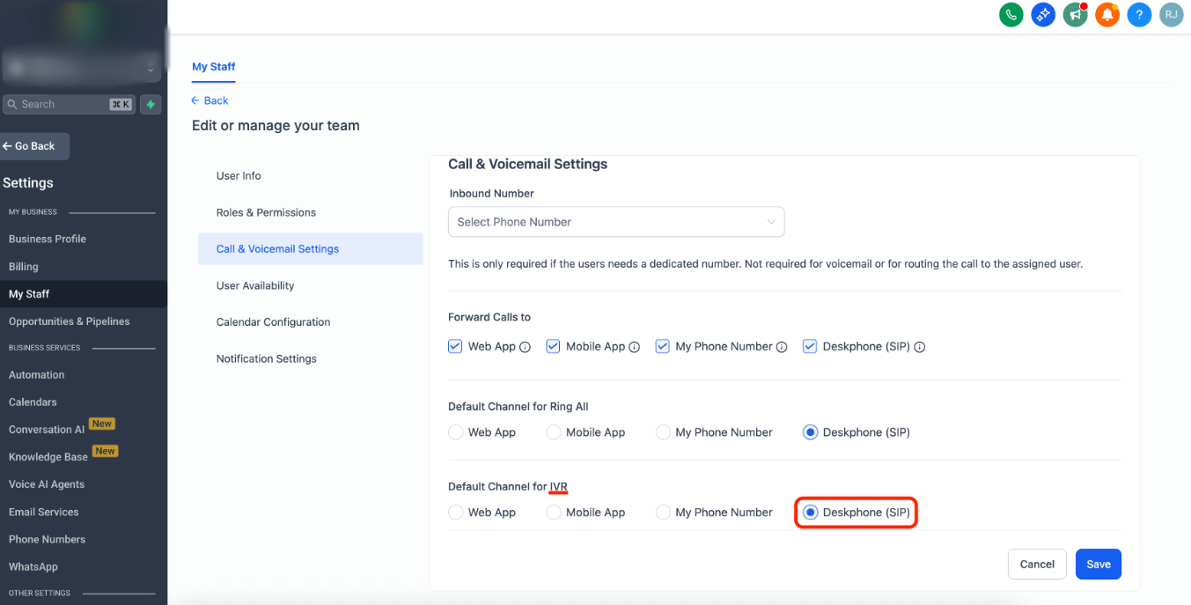
Task: Open Calendar Configuration section
Action: pyautogui.click(x=310, y=322)
